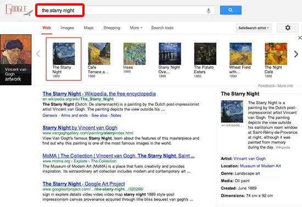The image size is (302, 207).
Task: Click the Google logo
Action: coord(19,10)
